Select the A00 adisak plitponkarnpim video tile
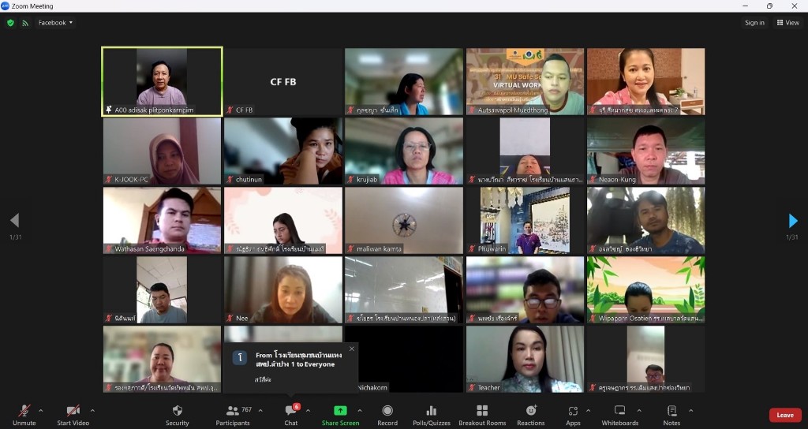Viewport: 808px width, 429px height. (163, 81)
